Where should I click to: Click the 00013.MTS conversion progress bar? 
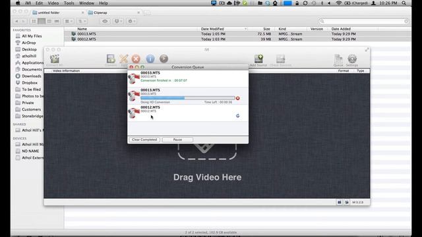[187, 98]
